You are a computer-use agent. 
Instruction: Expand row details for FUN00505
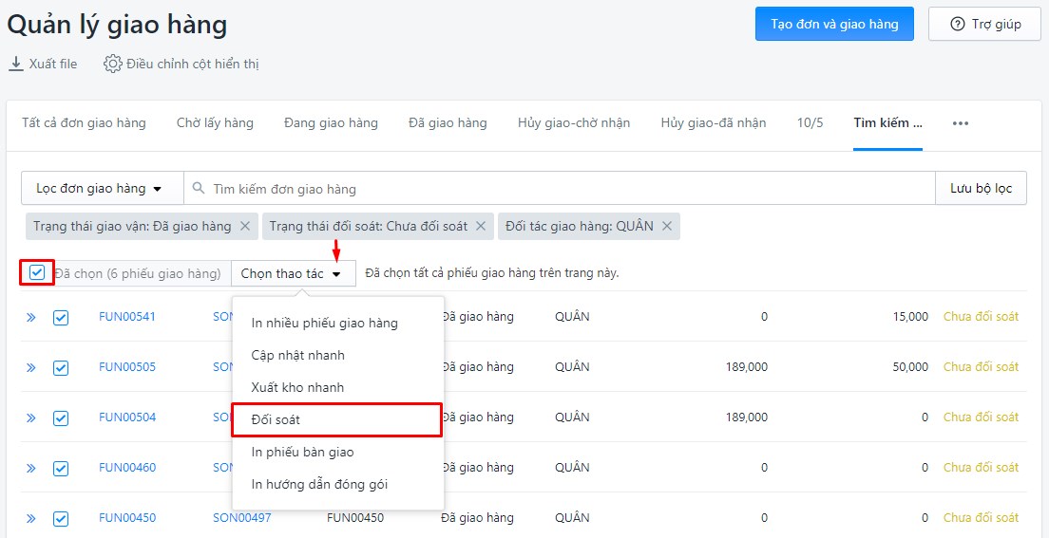point(30,367)
